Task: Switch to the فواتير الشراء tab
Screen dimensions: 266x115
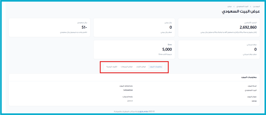Action: point(141,67)
